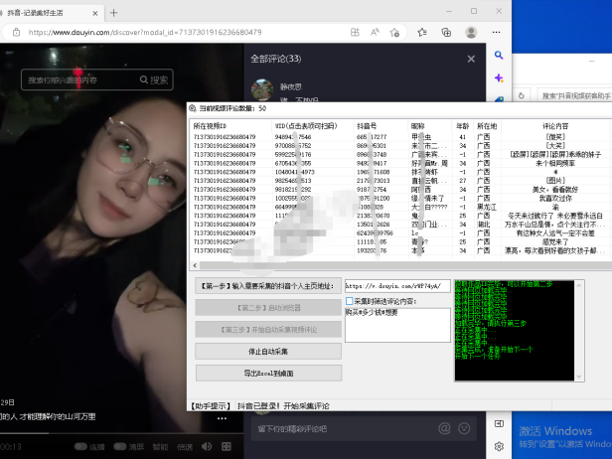
Task: Click 导出Excel到桌面 button
Action: click(x=268, y=374)
